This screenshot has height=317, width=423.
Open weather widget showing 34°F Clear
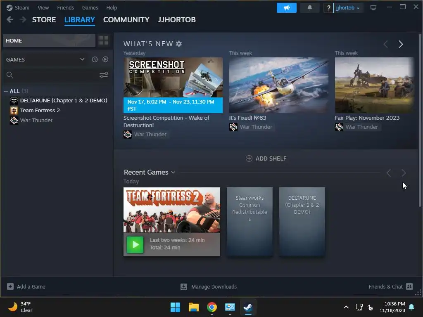pyautogui.click(x=20, y=307)
